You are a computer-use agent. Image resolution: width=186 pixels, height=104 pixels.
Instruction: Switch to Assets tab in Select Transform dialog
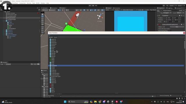pyautogui.click(x=51, y=37)
